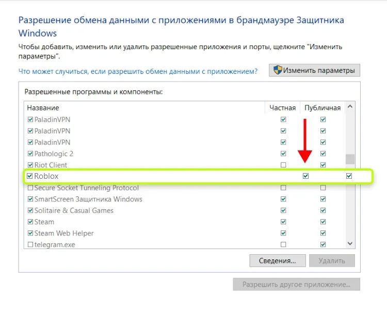Enable Secure Socket Tunneling Protocol checkbox
387x310 pixels.
tap(30, 188)
